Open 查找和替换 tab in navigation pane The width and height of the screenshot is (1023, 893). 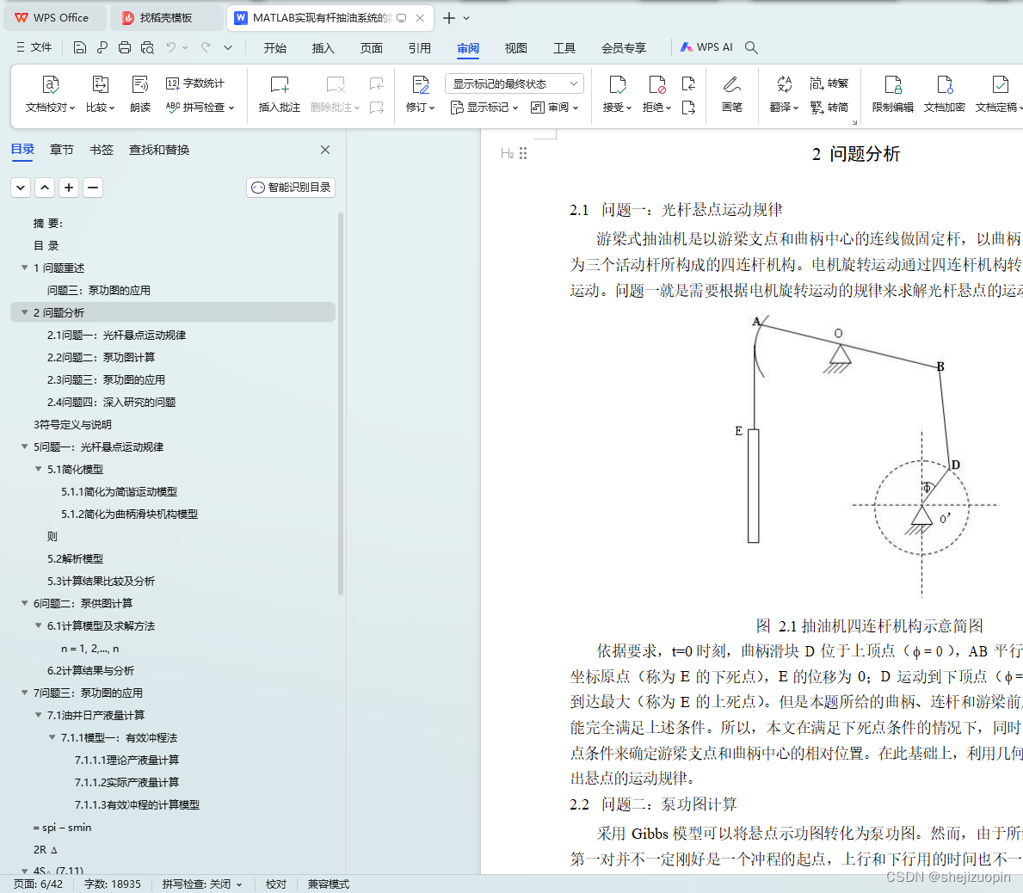[x=159, y=150]
